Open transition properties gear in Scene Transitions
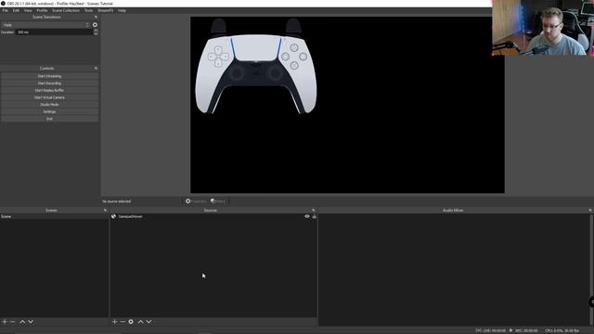594x334 pixels. click(x=95, y=25)
